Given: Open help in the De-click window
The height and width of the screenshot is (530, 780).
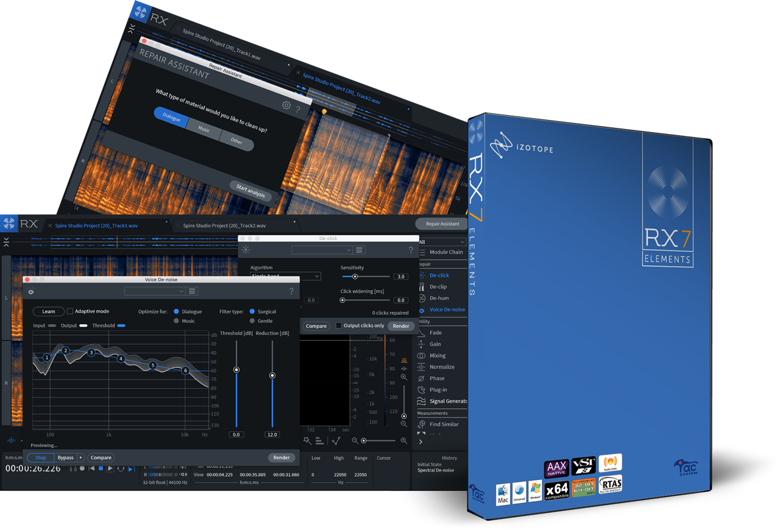Looking at the screenshot, I should [x=411, y=250].
